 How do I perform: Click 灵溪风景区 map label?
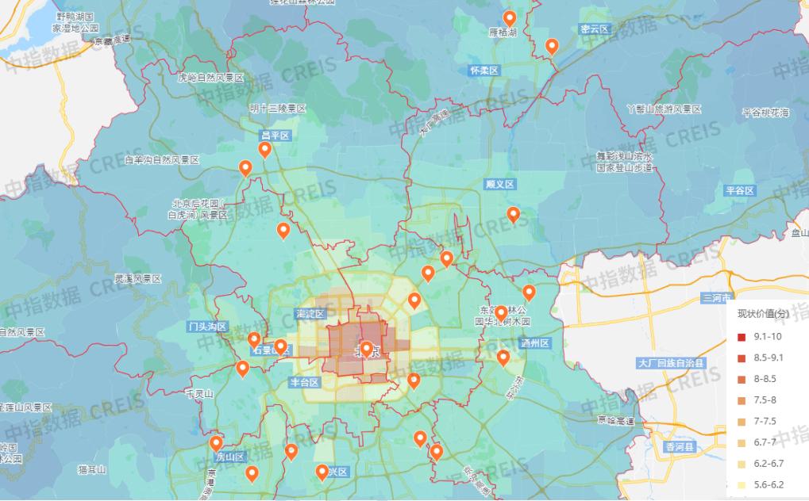click(x=138, y=279)
